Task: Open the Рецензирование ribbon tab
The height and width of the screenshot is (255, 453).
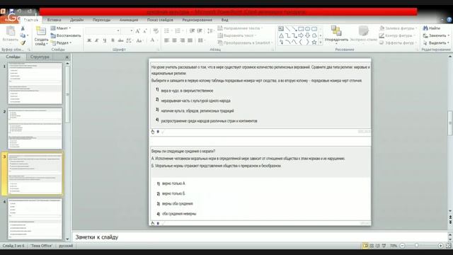Action: (197, 20)
